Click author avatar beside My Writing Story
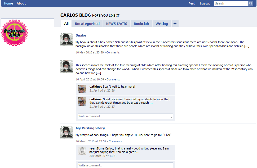 click(x=67, y=132)
